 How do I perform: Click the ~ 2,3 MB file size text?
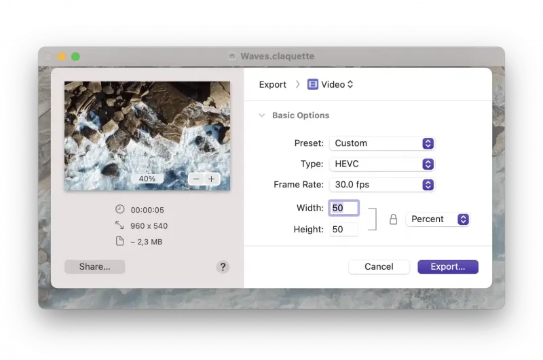[x=146, y=242]
